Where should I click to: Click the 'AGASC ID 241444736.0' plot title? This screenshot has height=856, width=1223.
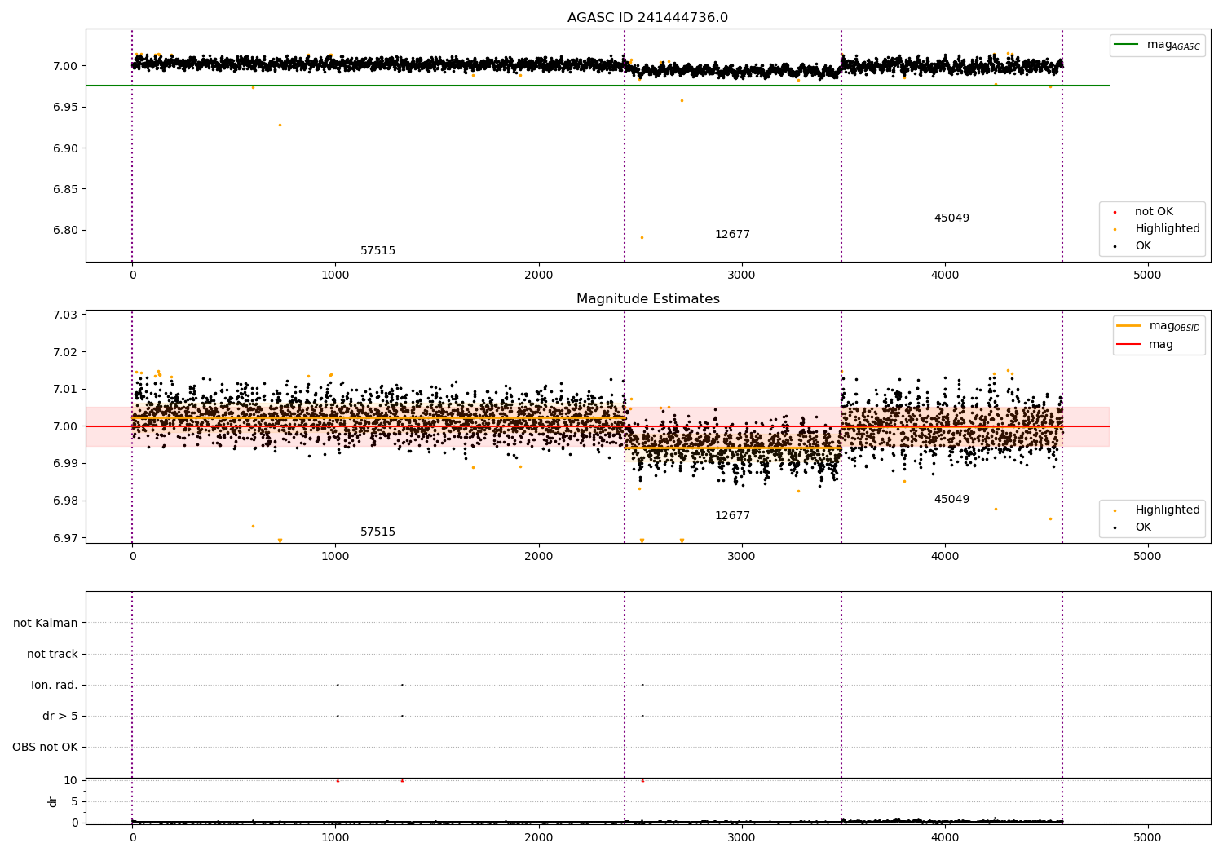647,18
